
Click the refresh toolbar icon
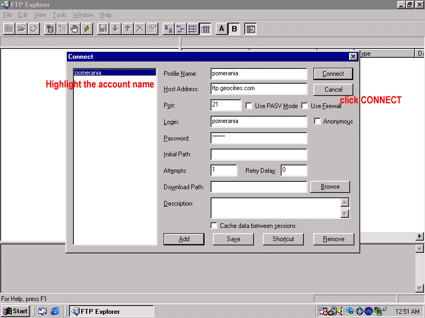34,29
